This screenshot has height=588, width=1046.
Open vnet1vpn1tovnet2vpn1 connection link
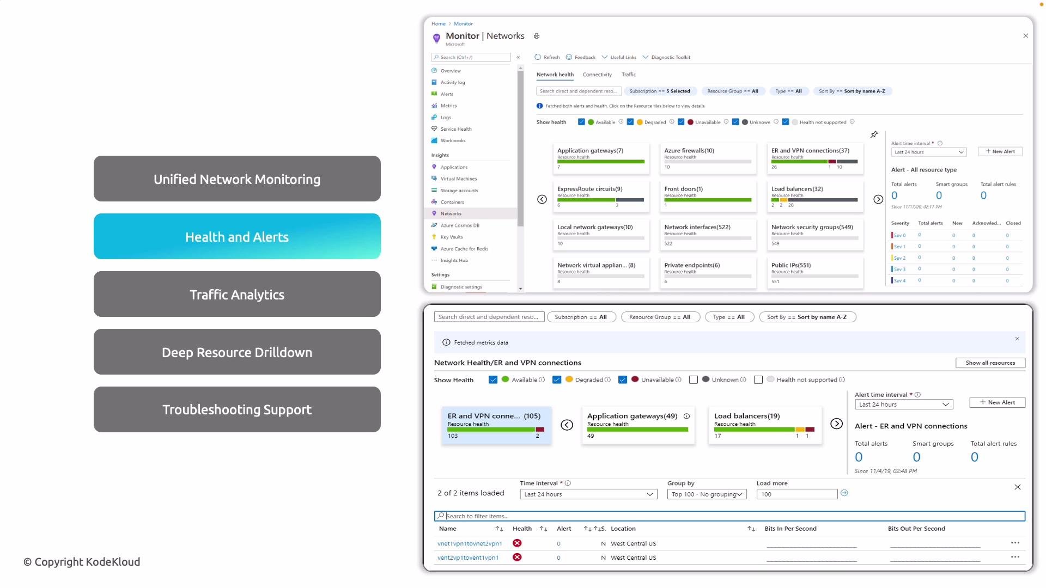[470, 543]
